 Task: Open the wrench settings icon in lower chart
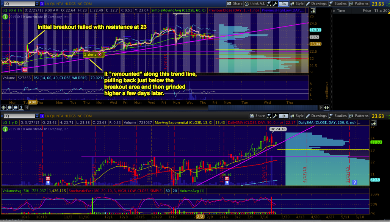tap(275, 116)
